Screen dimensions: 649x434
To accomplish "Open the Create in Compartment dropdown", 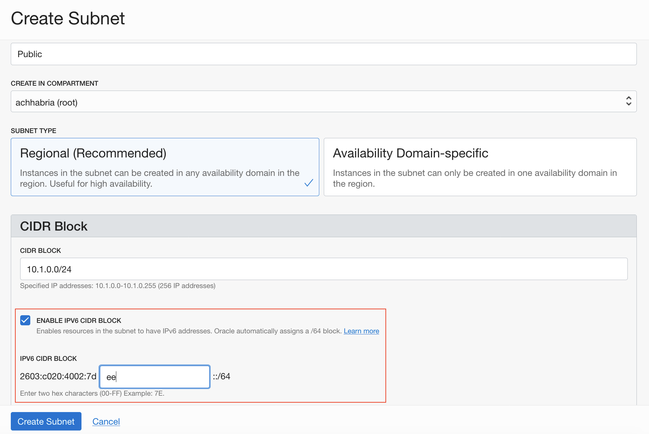I will (x=323, y=102).
